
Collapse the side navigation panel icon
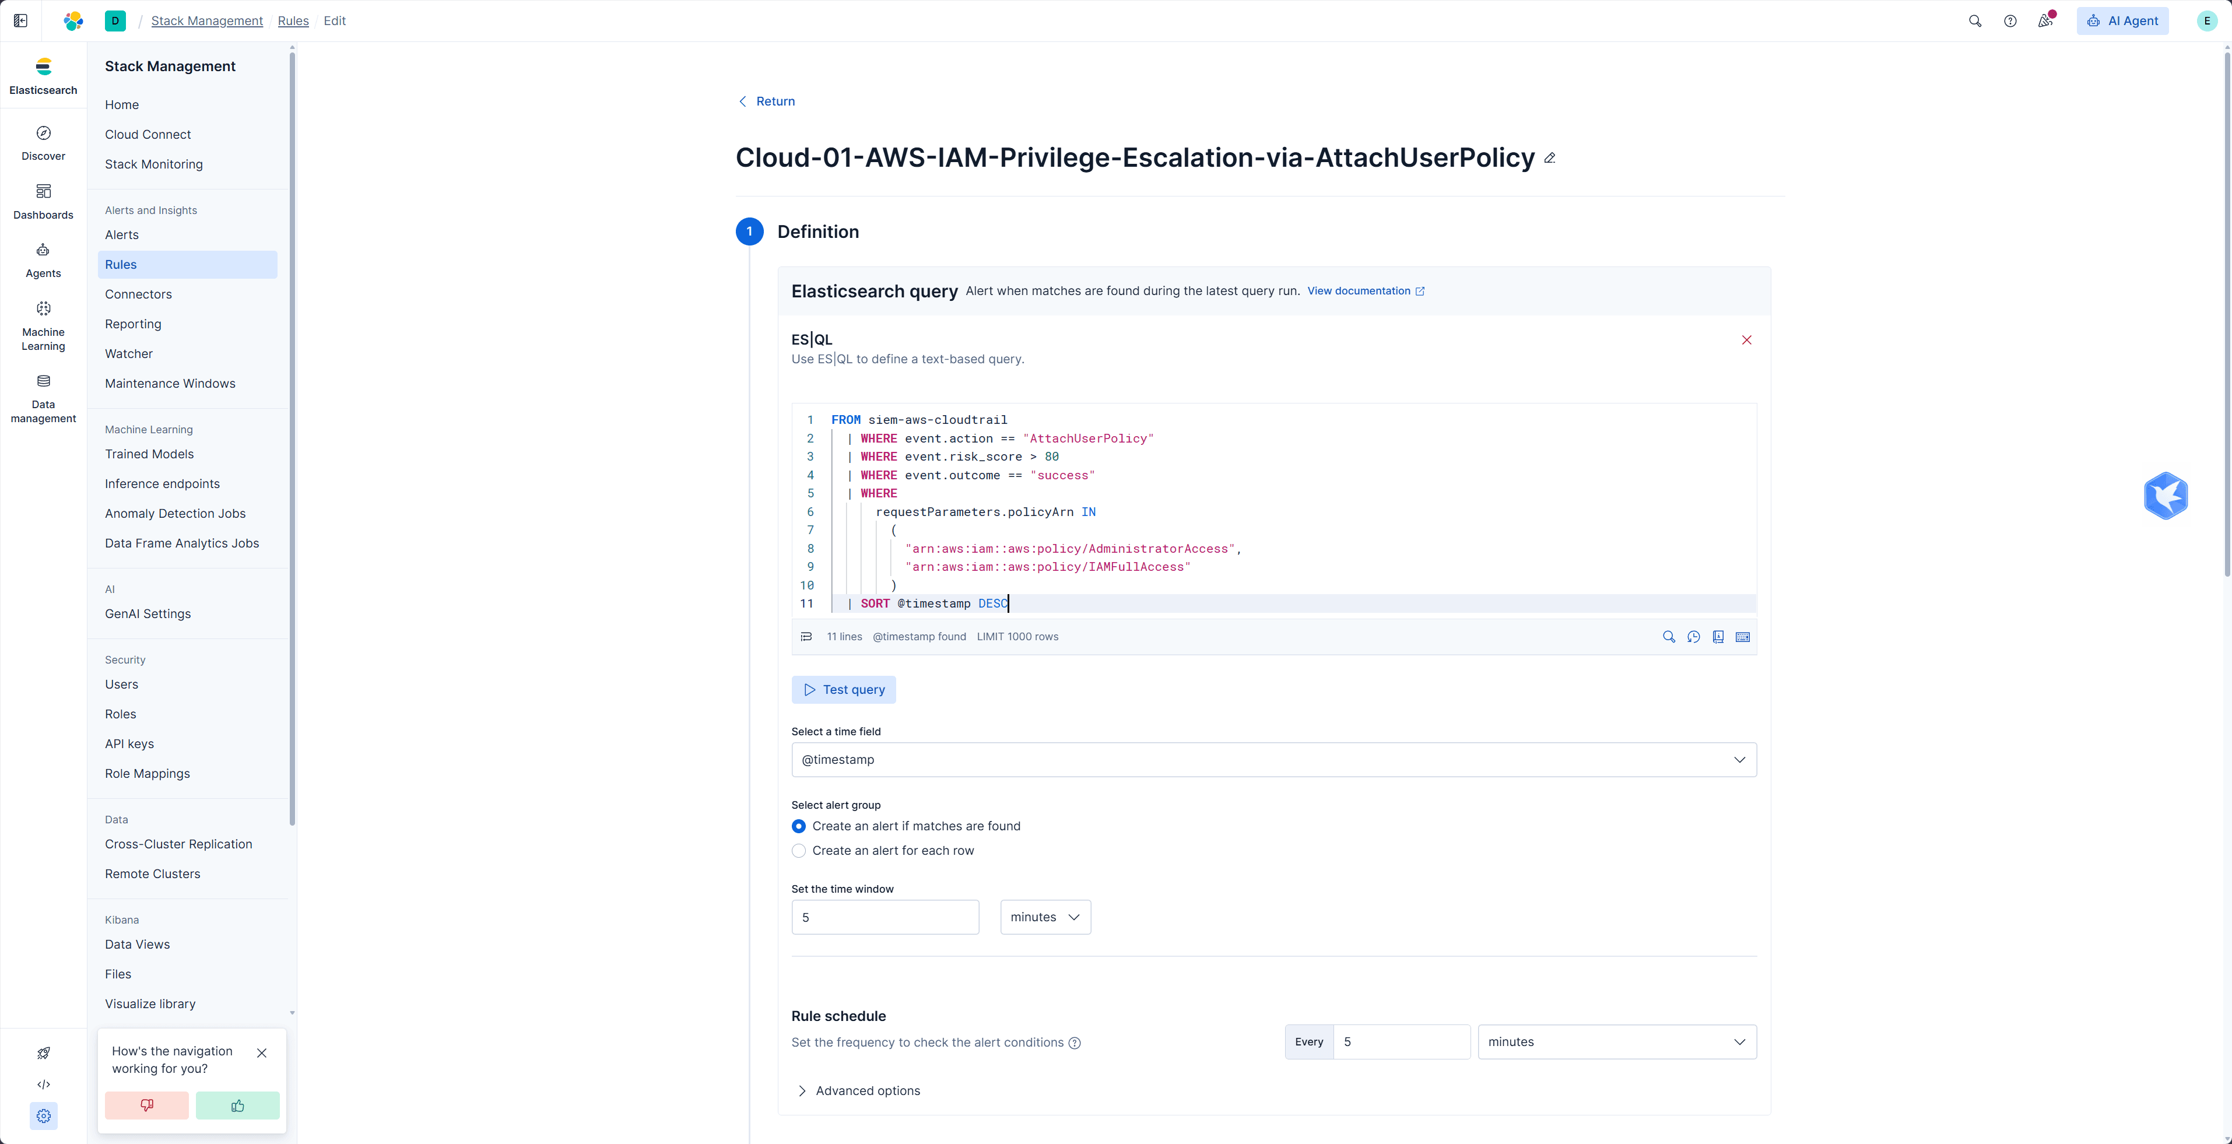(21, 21)
